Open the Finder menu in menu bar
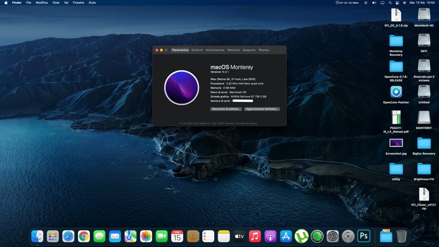This screenshot has height=247, width=439. [x=17, y=3]
